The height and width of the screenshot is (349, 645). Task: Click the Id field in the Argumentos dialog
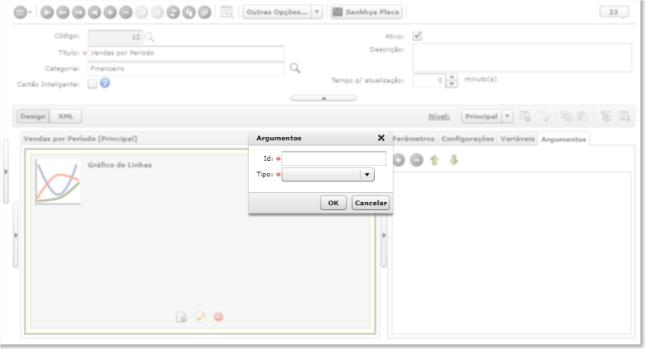point(334,158)
